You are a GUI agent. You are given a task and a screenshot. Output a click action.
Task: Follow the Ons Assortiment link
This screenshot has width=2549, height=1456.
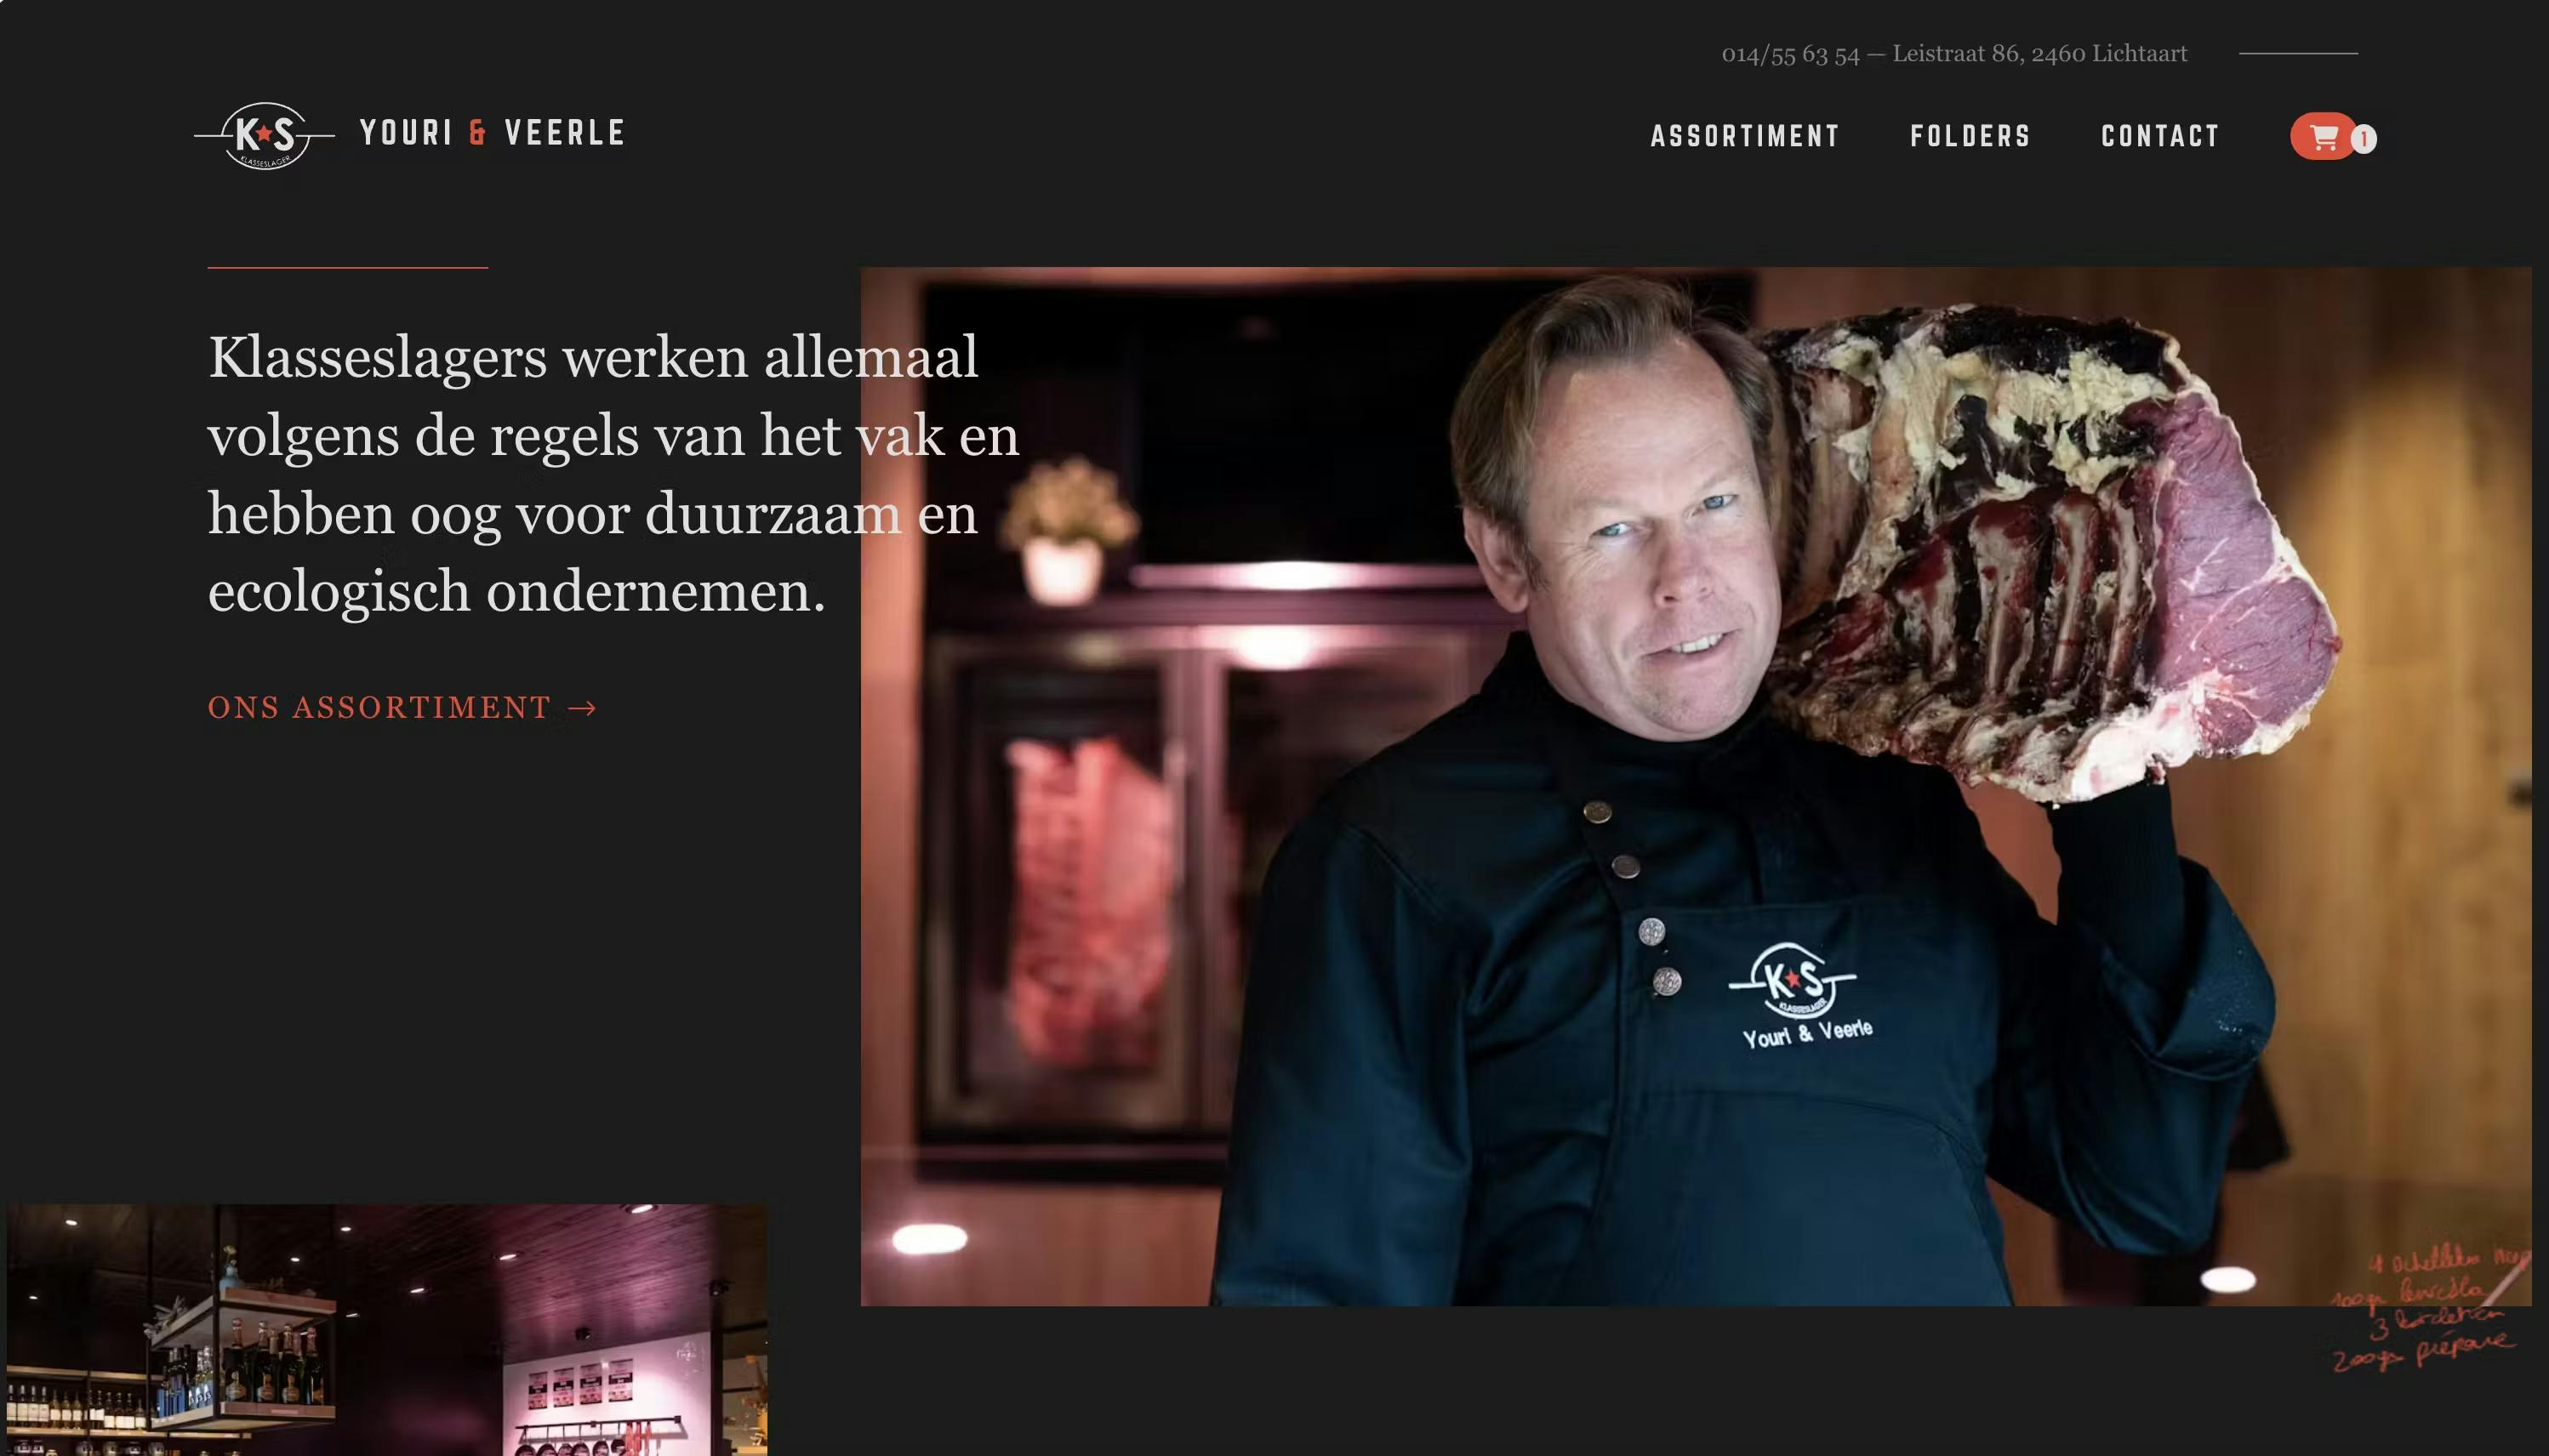point(402,708)
